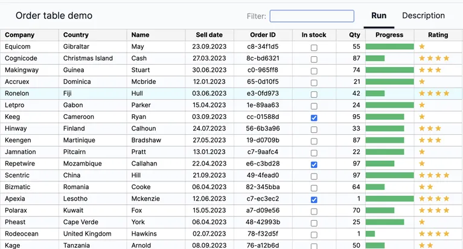Screen dimensions: 463x249
Task: Switch to the Run tab
Action: [x=379, y=16]
